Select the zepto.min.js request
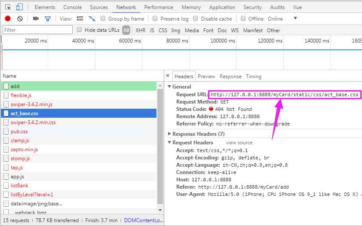The width and height of the screenshot is (362, 226). pos(79,150)
